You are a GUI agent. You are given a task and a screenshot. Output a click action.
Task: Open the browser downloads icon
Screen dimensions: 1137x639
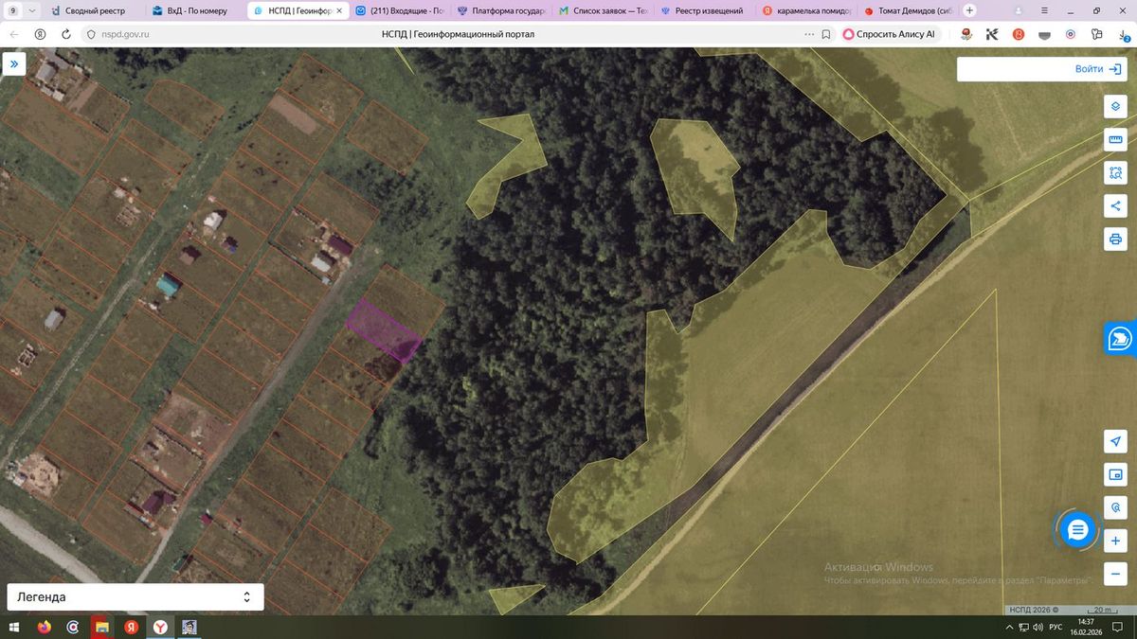[x=1124, y=34]
